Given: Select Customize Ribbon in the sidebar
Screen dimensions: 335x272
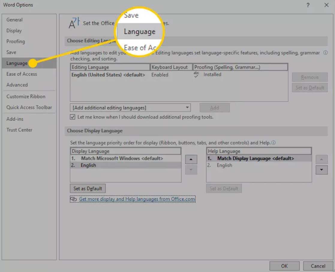Looking at the screenshot, I should 26,97.
